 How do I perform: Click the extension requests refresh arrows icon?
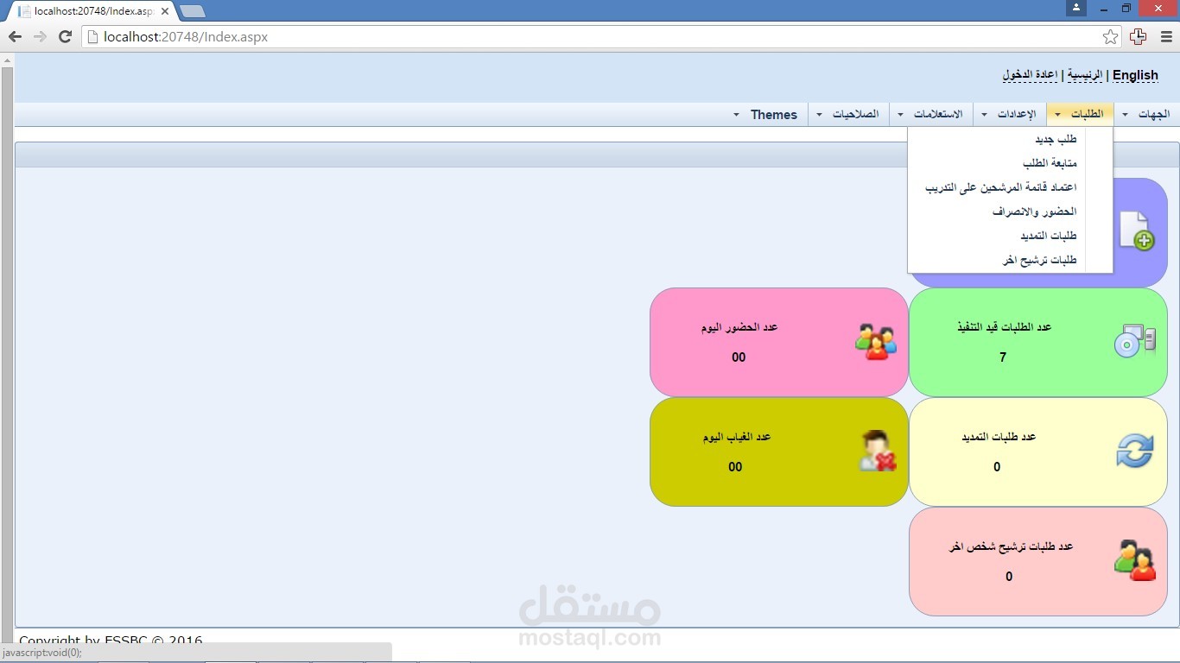click(1134, 451)
